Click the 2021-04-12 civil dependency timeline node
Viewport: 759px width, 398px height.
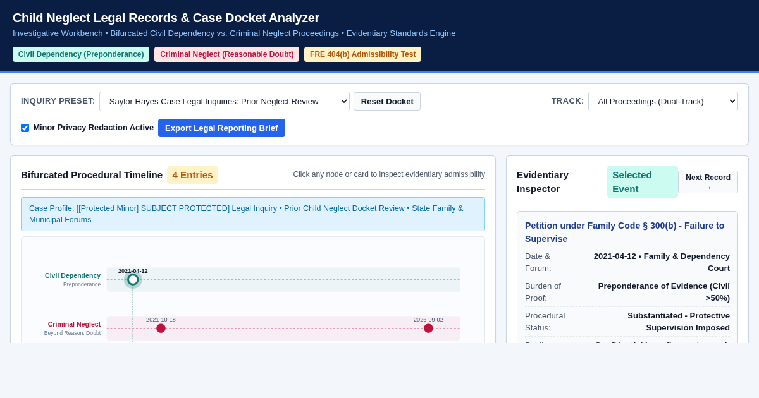click(x=133, y=279)
